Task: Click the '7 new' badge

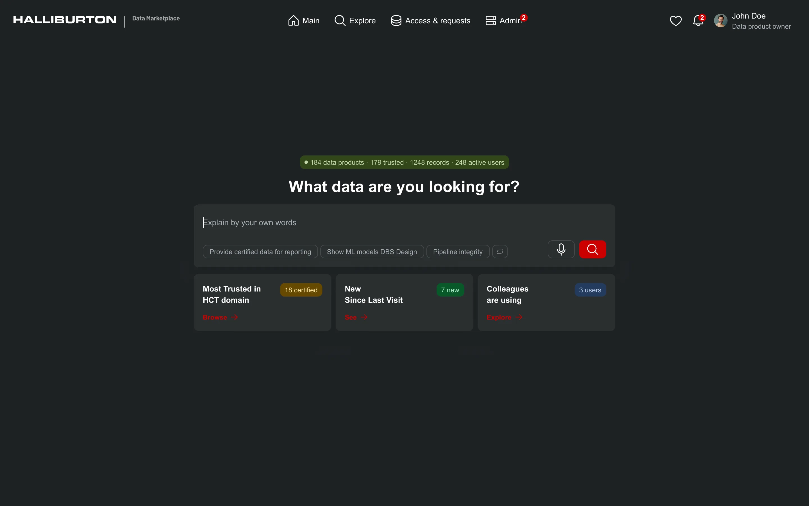Action: pyautogui.click(x=450, y=290)
